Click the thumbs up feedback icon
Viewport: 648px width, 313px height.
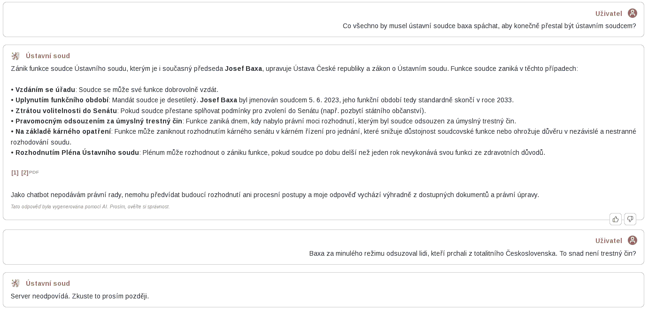(x=615, y=219)
